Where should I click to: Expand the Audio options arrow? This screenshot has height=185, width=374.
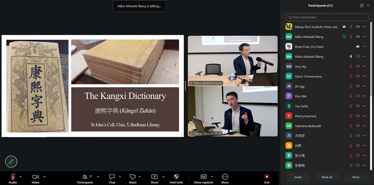(x=21, y=176)
